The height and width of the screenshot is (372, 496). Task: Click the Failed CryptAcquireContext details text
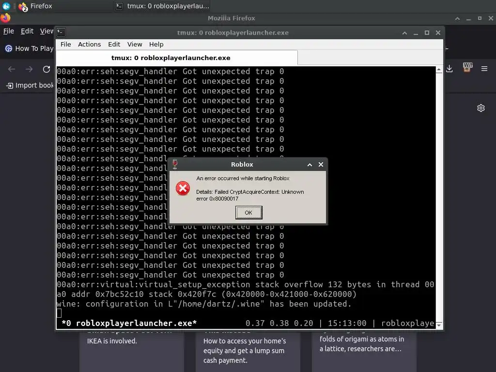250,195
